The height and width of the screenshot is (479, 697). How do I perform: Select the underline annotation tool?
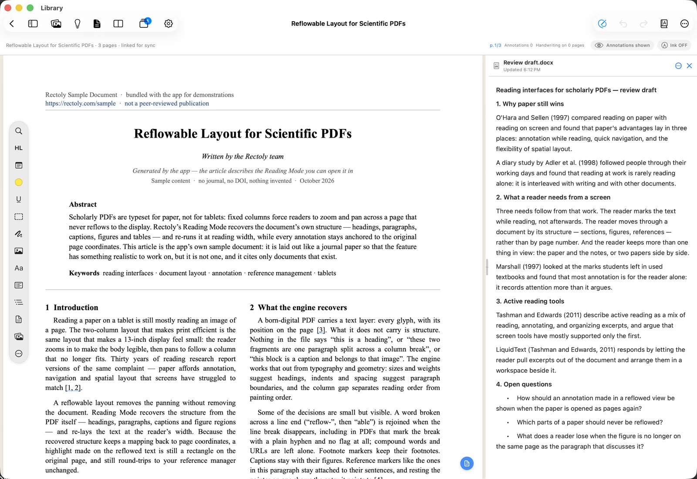[19, 199]
